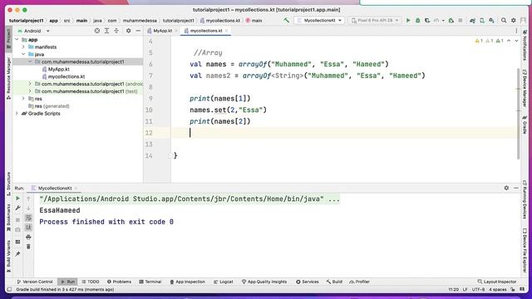Open the TODO tool window
This screenshot has width=532, height=299.
click(x=91, y=282)
